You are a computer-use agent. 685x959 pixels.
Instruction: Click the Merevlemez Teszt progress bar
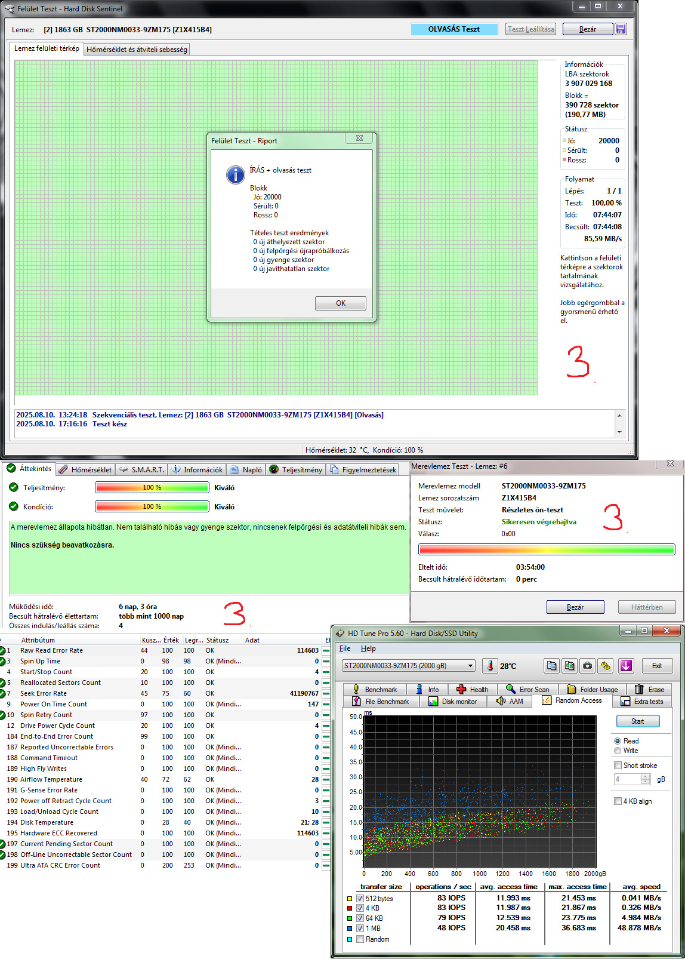pos(547,549)
